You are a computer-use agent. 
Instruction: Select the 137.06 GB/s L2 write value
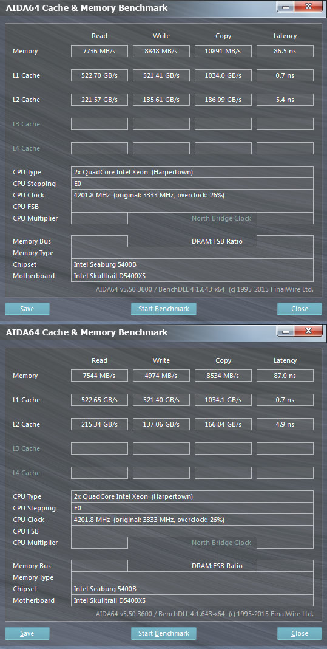(161, 424)
